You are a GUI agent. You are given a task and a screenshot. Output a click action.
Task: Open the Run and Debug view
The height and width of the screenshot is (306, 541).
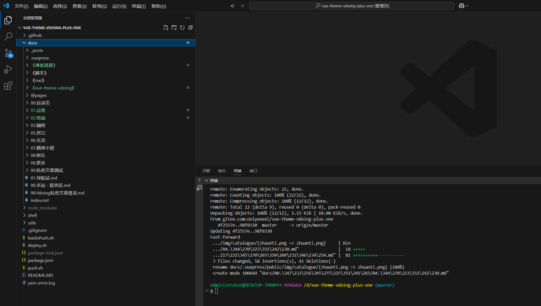tap(8, 69)
